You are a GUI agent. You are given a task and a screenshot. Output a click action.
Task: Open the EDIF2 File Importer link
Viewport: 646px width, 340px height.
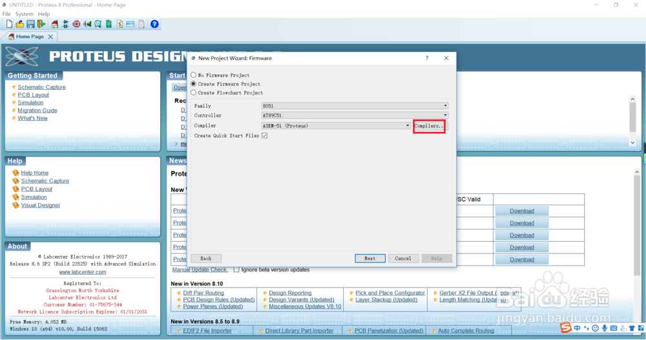pos(207,330)
